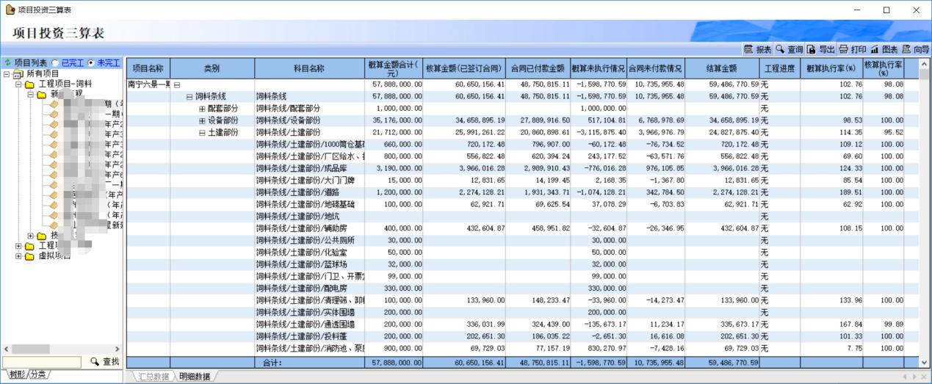932x384 pixels.
Task: Click the green refresh icon beside 项目列表
Action: tap(7, 63)
